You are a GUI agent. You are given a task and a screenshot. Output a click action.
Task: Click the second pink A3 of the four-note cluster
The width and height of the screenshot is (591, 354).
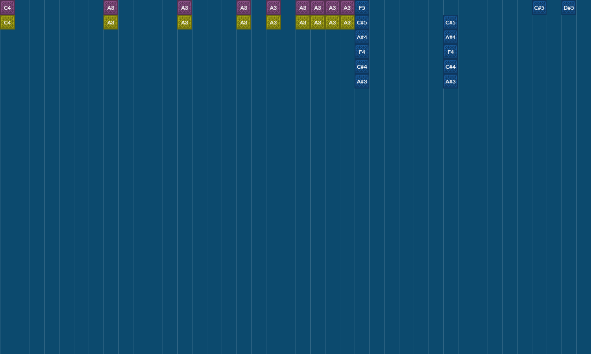pyautogui.click(x=318, y=7)
